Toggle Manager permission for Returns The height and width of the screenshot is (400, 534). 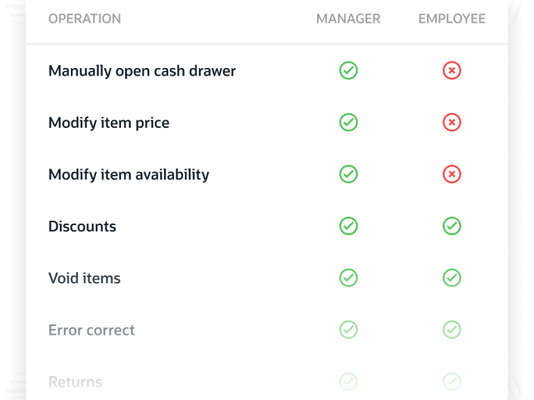(x=348, y=381)
